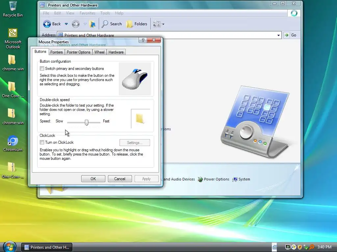The width and height of the screenshot is (337, 252).
Task: Click the Windows Start orb
Action: click(10, 247)
